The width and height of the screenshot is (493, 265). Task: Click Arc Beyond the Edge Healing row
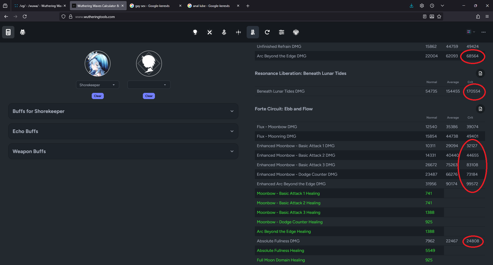coord(370,231)
